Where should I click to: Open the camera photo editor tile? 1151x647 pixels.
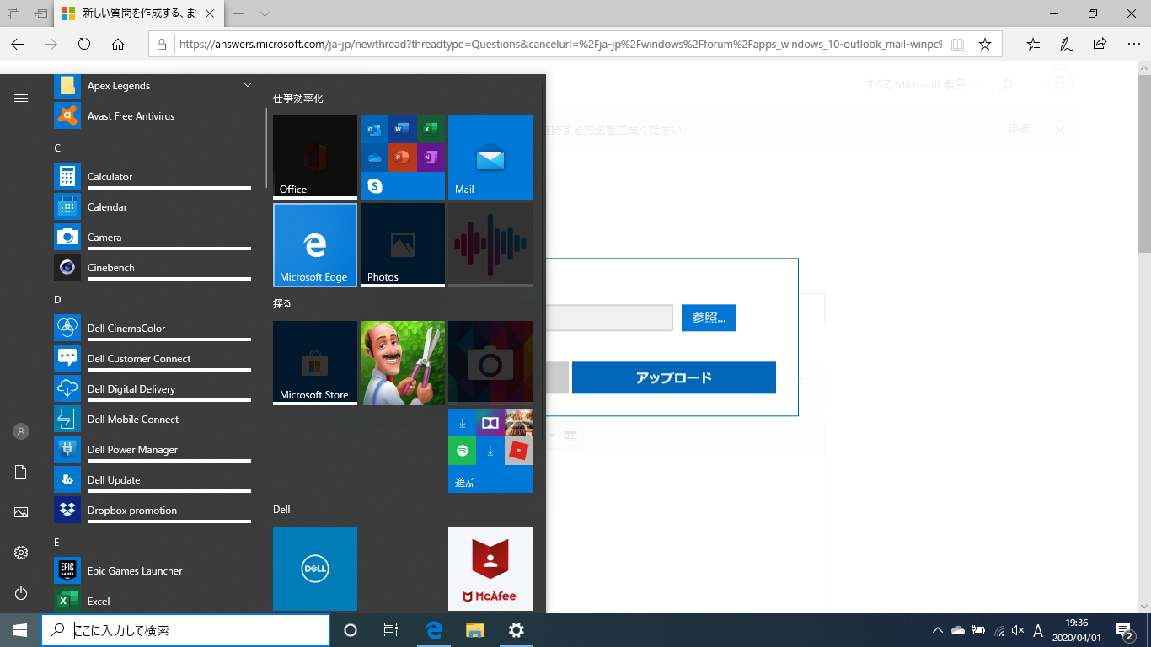(x=490, y=363)
